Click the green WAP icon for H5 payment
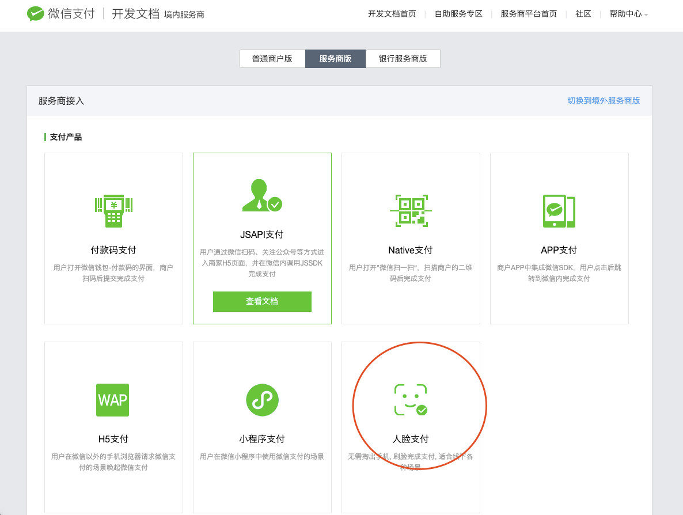This screenshot has width=683, height=515. point(112,400)
